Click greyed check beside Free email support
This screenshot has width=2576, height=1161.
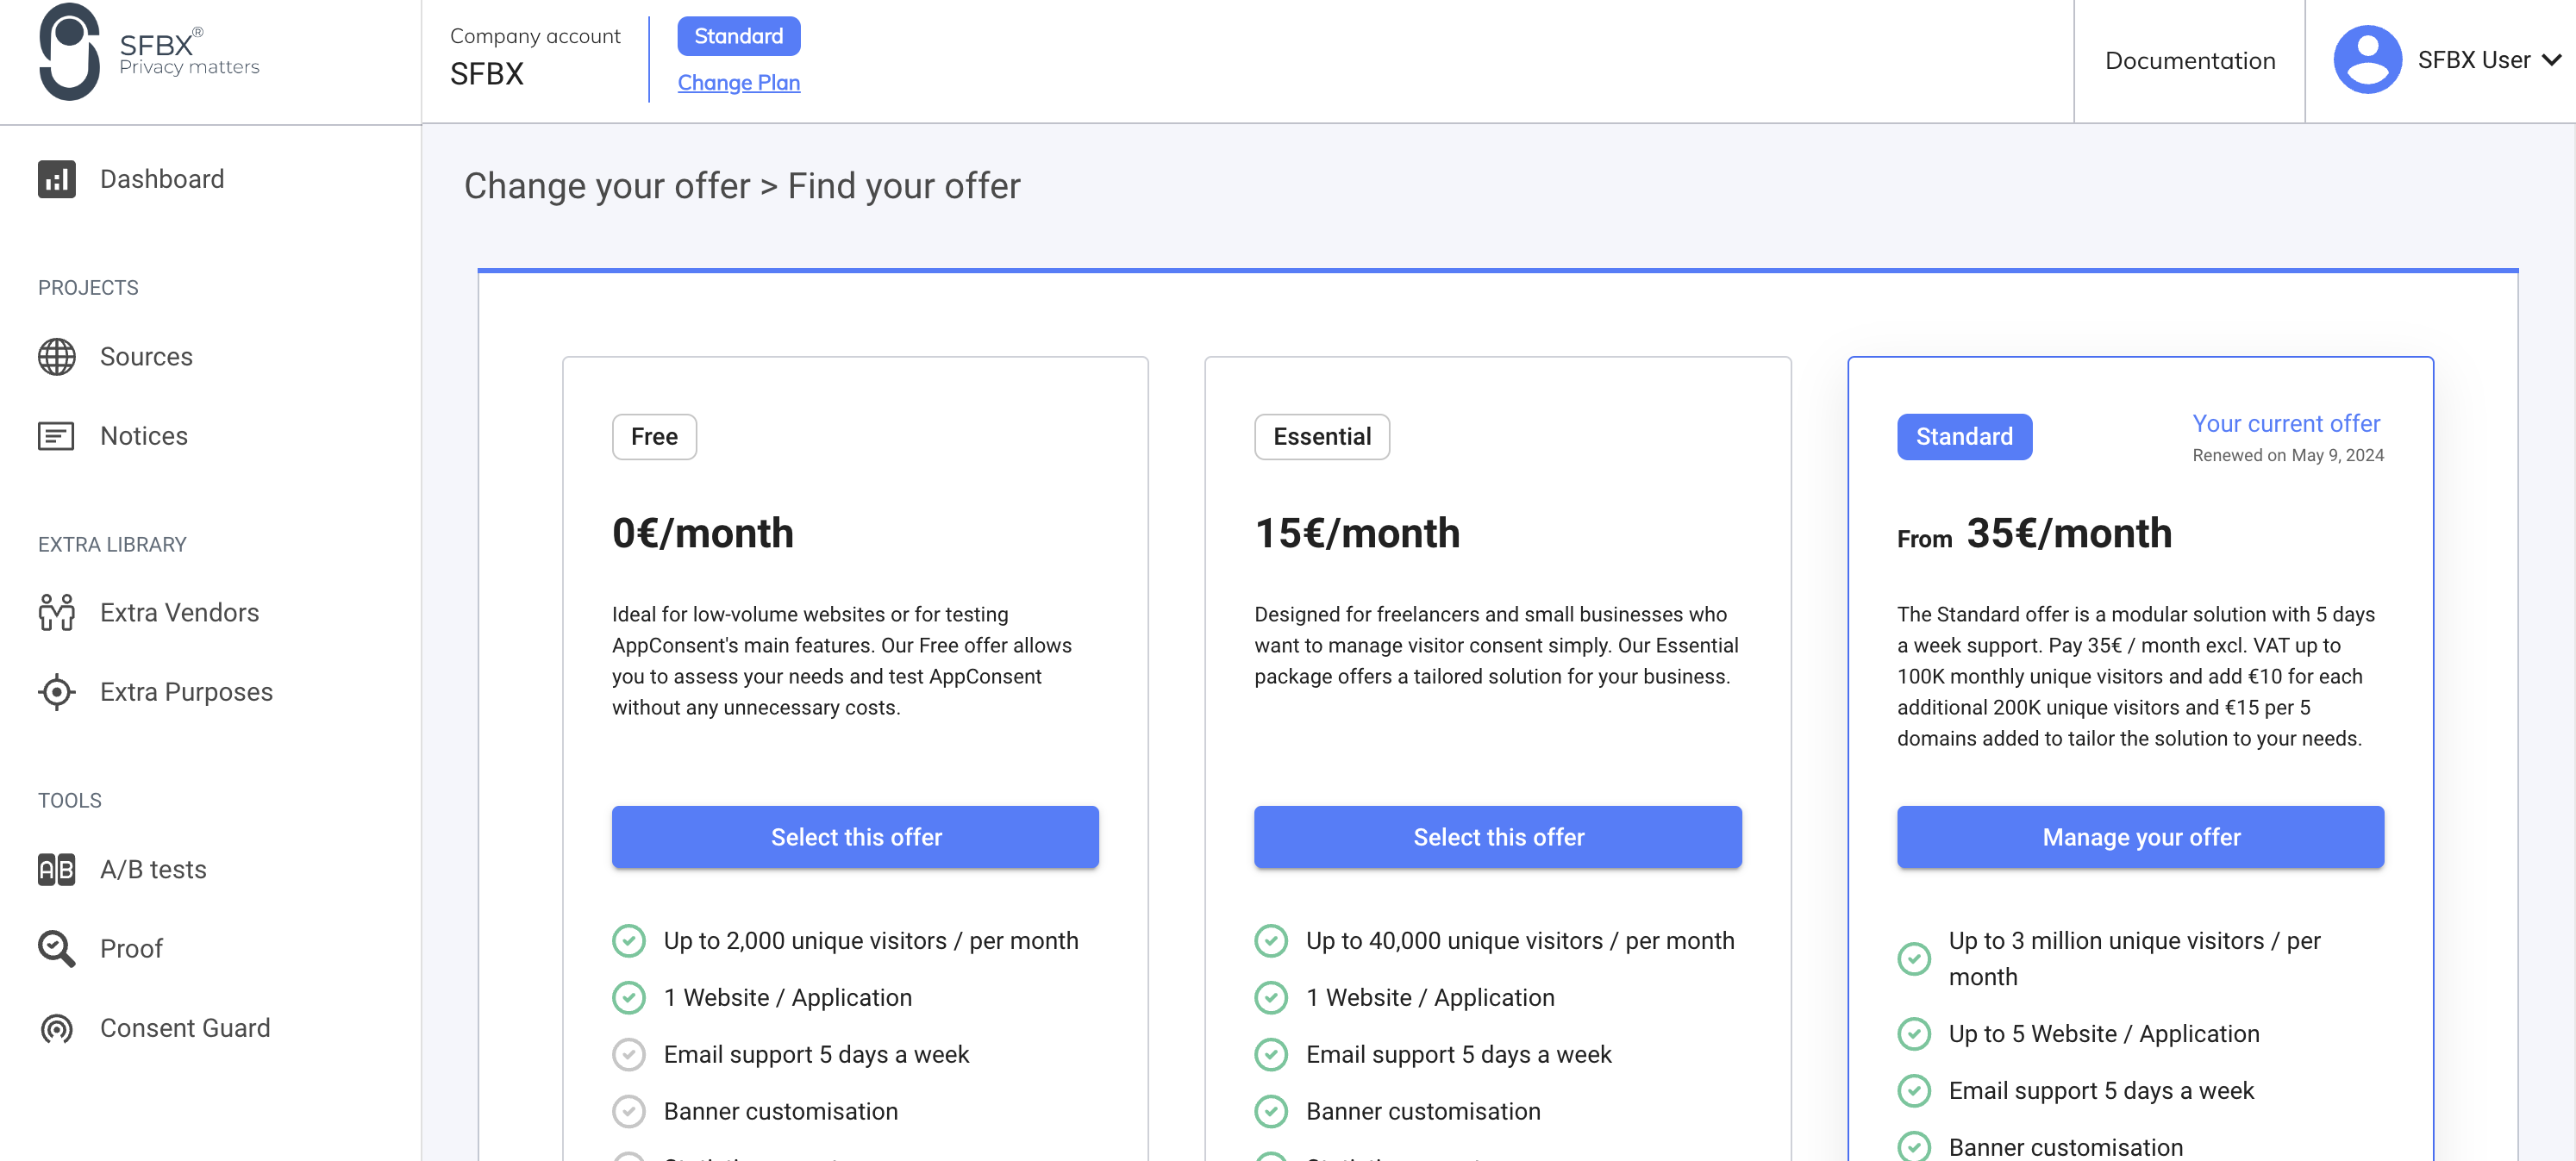coord(629,1054)
